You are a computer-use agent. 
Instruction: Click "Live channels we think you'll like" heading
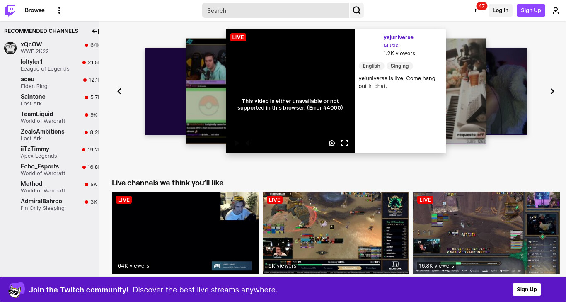click(x=167, y=183)
